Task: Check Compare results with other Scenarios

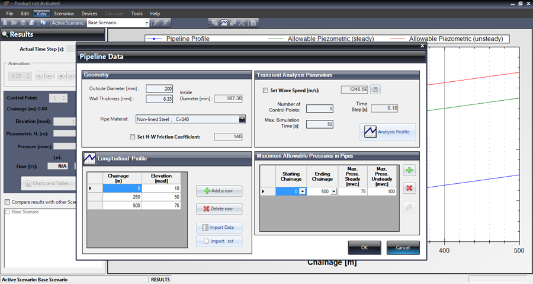Action: pyautogui.click(x=7, y=202)
